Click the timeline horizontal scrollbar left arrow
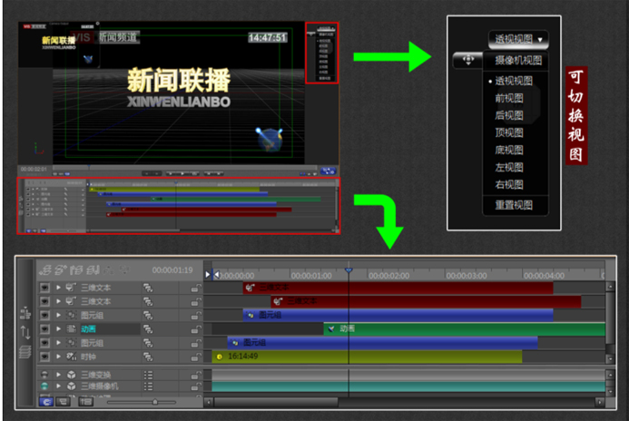Image resolution: width=629 pixels, height=421 pixels. pos(208,402)
